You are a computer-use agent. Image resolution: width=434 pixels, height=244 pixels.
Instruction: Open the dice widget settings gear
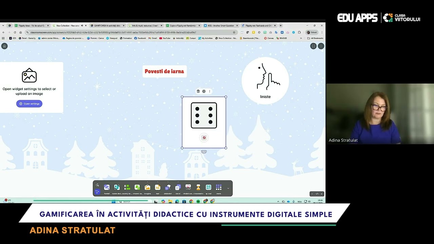[204, 91]
